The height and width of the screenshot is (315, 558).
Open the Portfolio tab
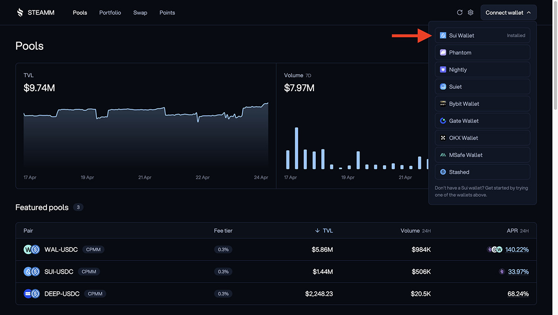110,13
